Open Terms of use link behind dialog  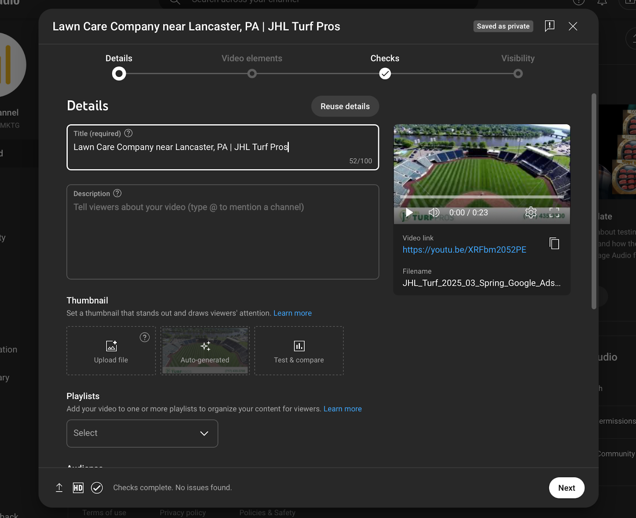coord(104,513)
